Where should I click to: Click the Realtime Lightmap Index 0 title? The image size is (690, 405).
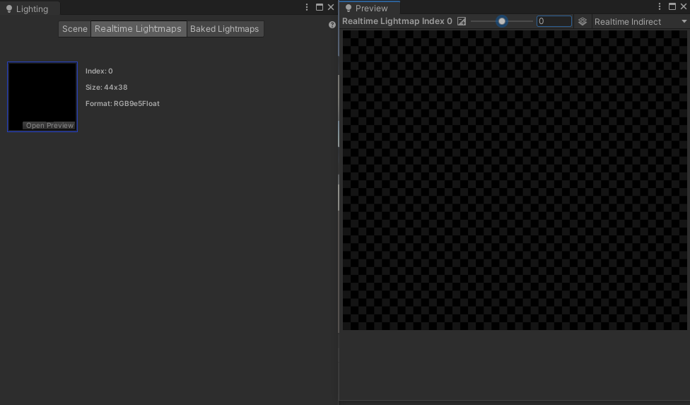397,21
